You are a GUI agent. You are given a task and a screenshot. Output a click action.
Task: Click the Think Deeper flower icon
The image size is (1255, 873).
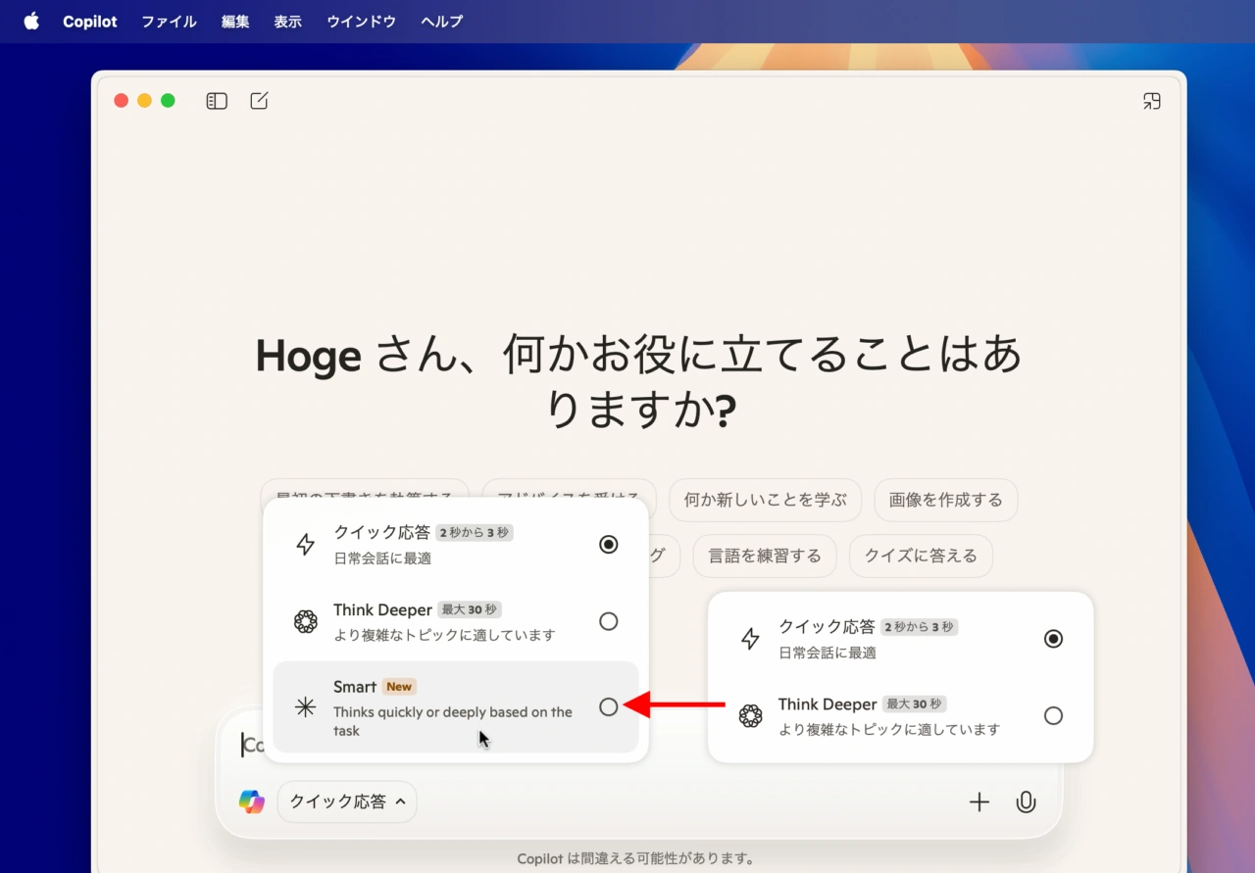(306, 621)
